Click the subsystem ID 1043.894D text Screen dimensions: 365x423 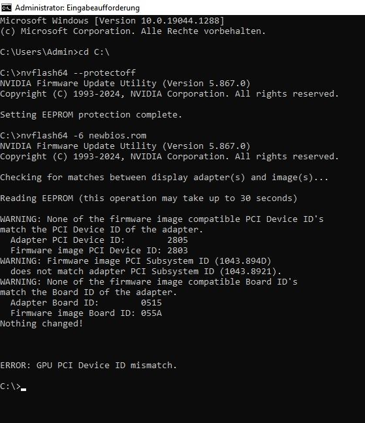click(x=243, y=261)
